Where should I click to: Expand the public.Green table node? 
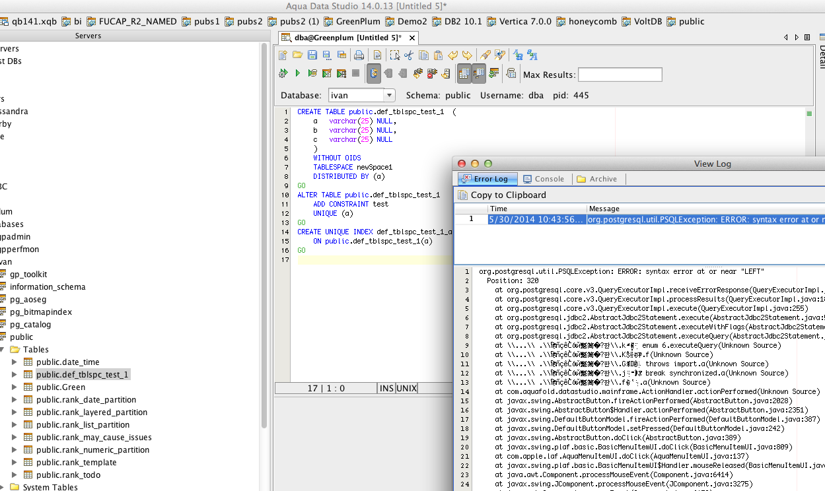(x=15, y=387)
